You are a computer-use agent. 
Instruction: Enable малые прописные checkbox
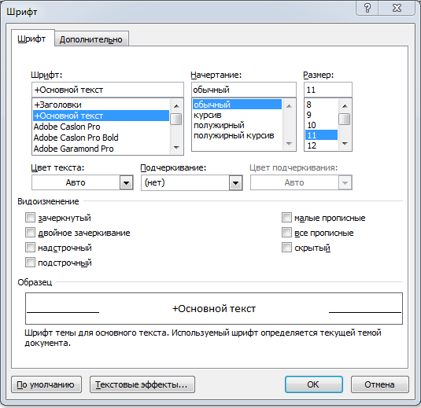coord(286,218)
